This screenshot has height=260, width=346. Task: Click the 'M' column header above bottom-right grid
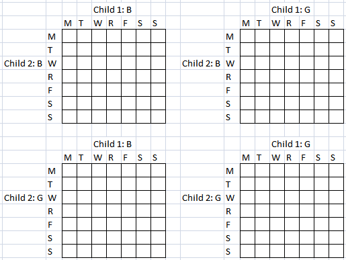(246, 158)
